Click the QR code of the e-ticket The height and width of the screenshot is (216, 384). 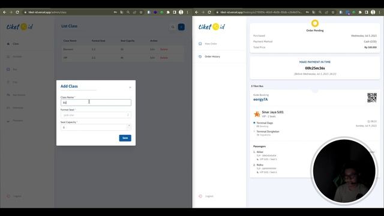coord(372,97)
